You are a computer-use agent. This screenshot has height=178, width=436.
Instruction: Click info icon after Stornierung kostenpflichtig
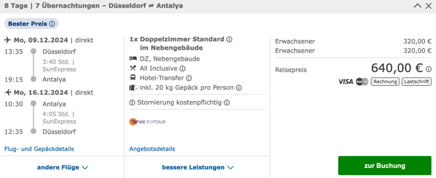(227, 103)
